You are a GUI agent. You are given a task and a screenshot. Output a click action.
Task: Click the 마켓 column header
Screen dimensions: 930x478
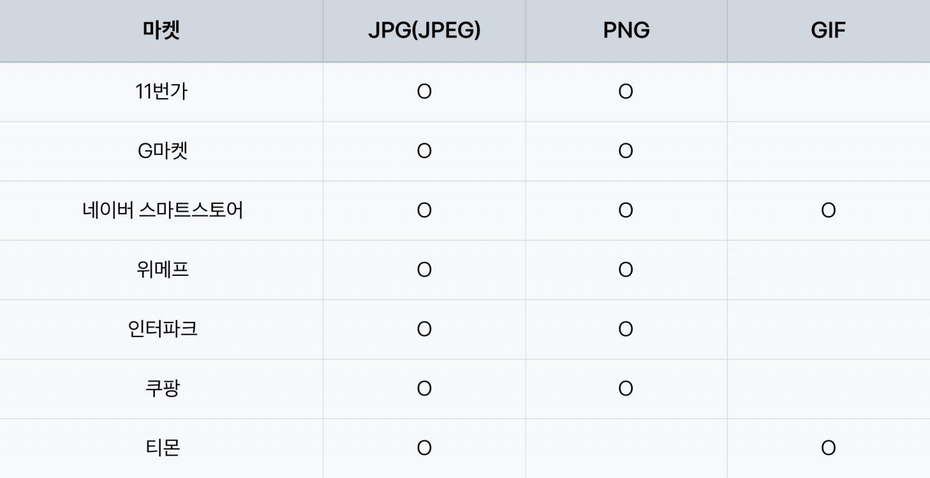pos(162,30)
